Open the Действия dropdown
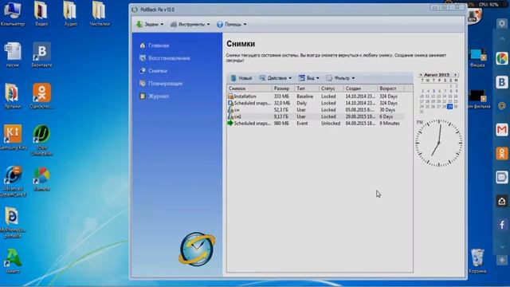 coord(276,78)
